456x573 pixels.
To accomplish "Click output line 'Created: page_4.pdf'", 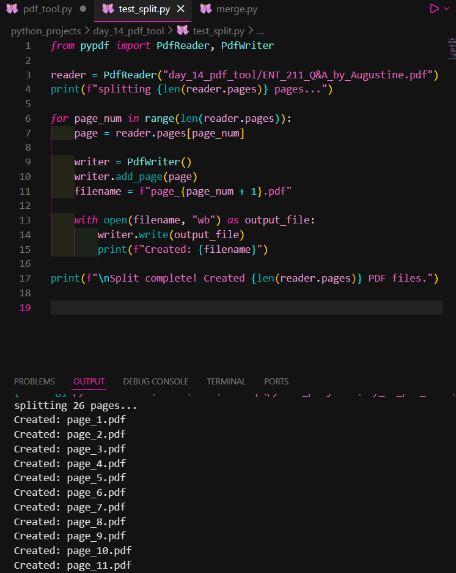I will click(x=70, y=464).
